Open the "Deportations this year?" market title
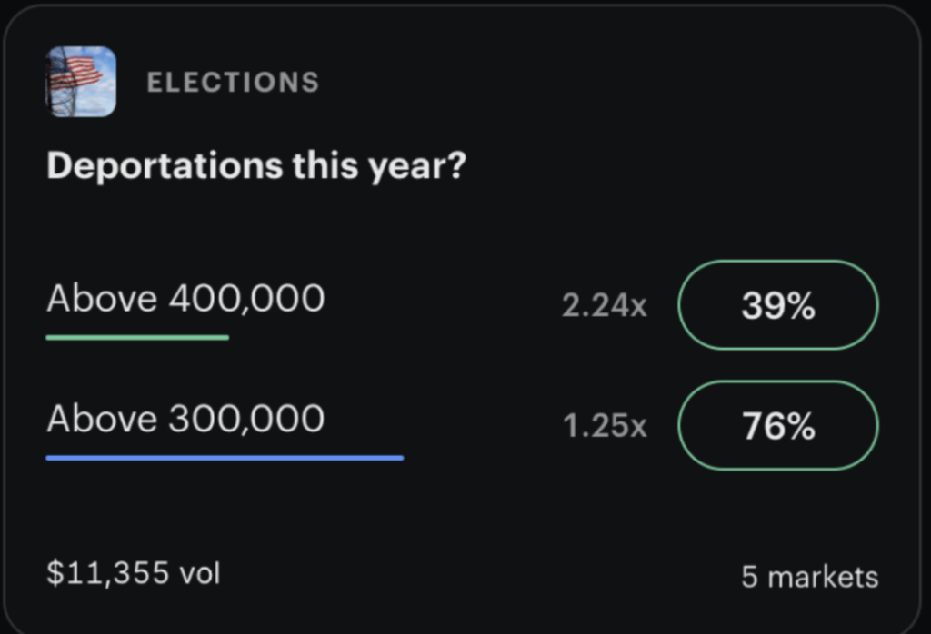The image size is (931, 634). point(255,167)
